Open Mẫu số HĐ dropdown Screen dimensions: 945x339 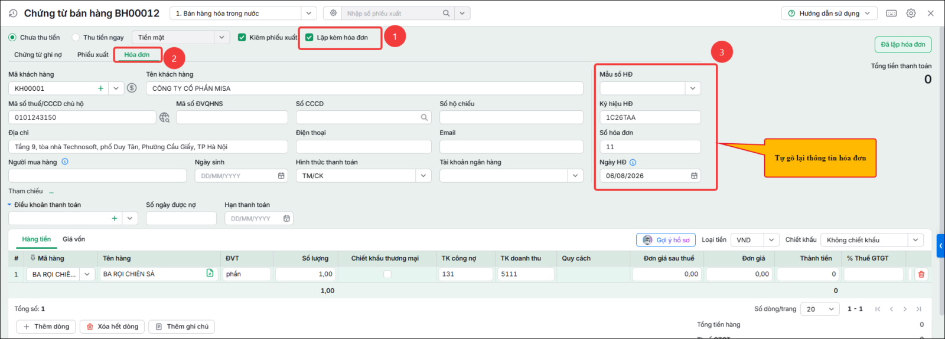[x=693, y=88]
